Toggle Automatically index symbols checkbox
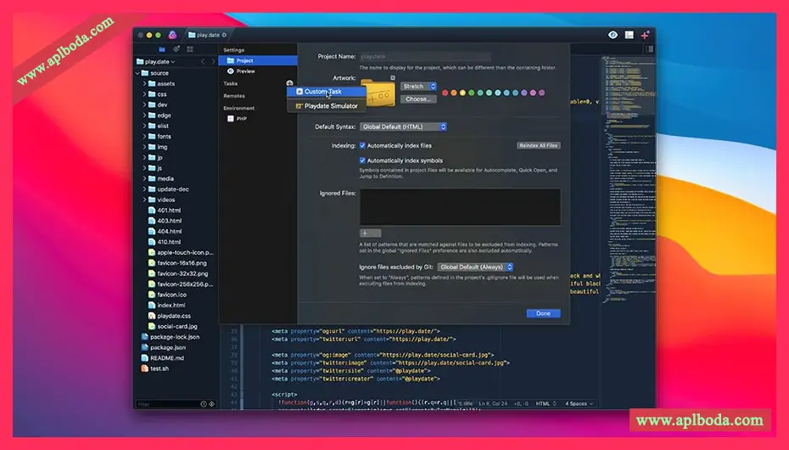Screen dimensions: 789x450 pyautogui.click(x=363, y=160)
